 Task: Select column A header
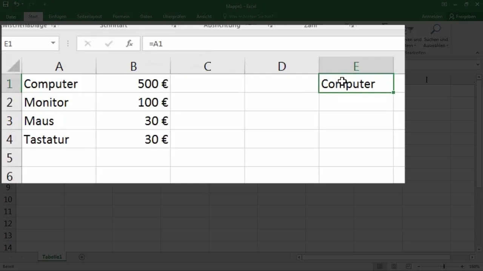tap(59, 66)
